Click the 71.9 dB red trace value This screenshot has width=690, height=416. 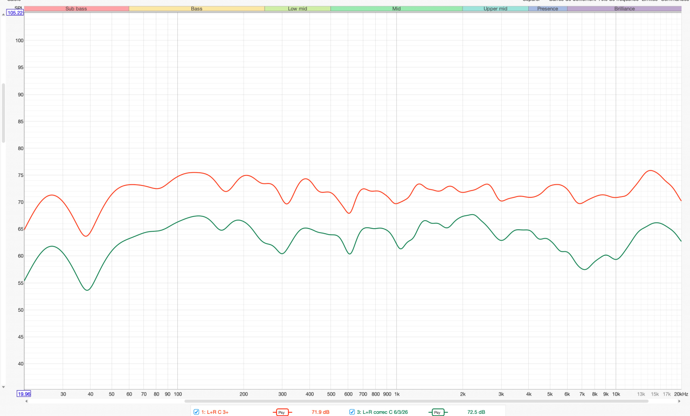coord(320,412)
